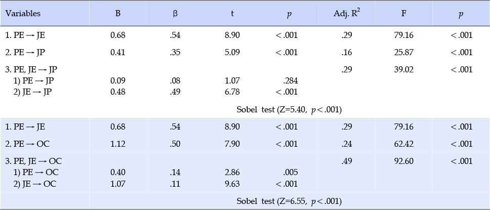Click the F value 79.16 in first row
The width and height of the screenshot is (490, 210).
click(404, 35)
